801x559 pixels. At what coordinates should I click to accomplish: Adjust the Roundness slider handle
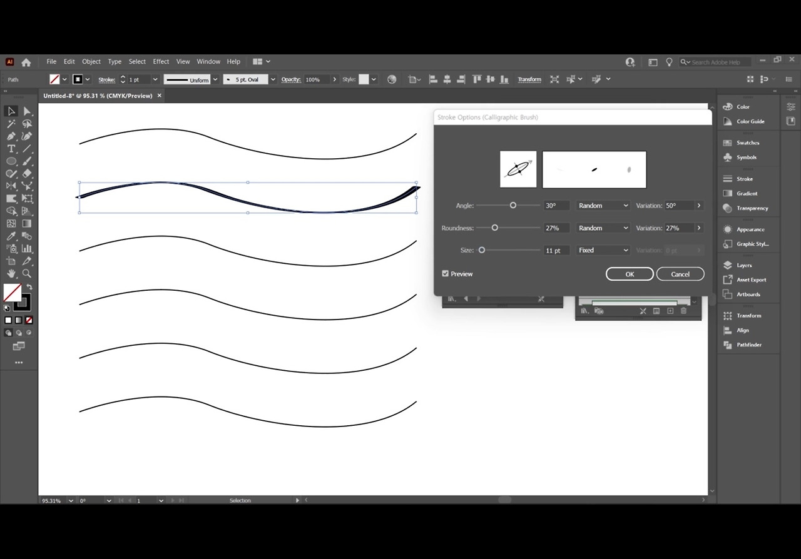[x=494, y=228]
